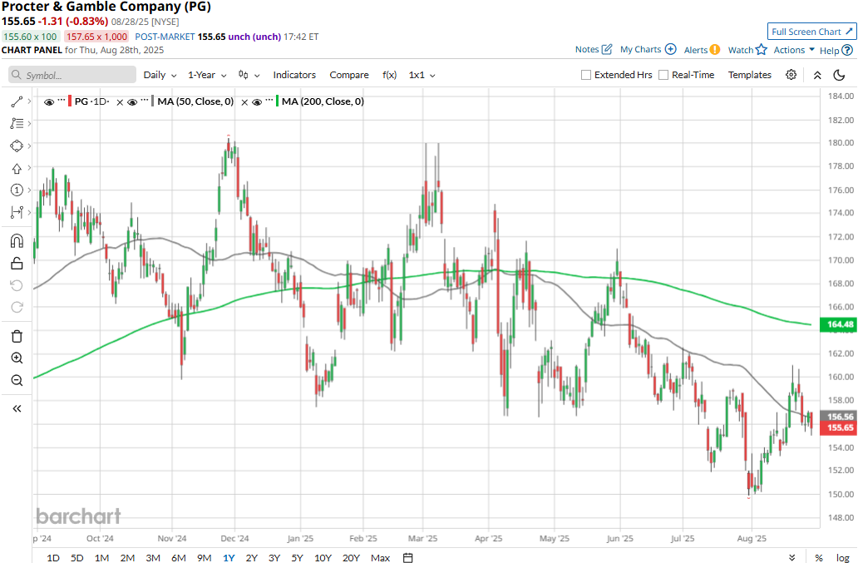Open the 1-Year period dropdown
The image size is (858, 563).
207,75
